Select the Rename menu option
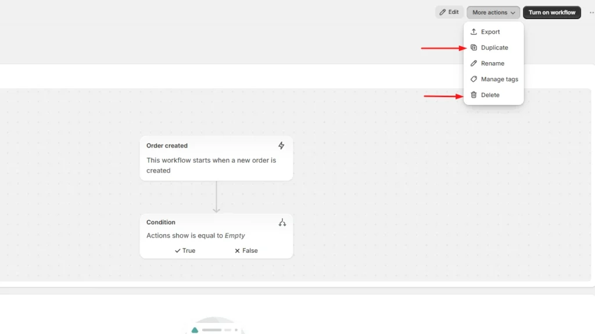The height and width of the screenshot is (334, 595). click(493, 63)
